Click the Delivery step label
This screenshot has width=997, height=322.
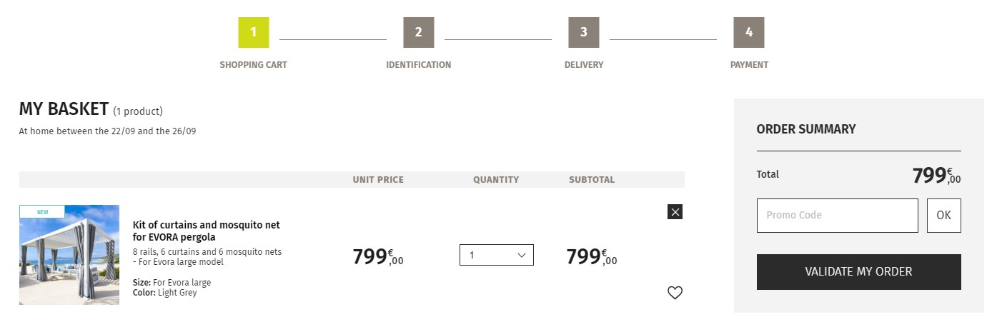click(x=584, y=65)
